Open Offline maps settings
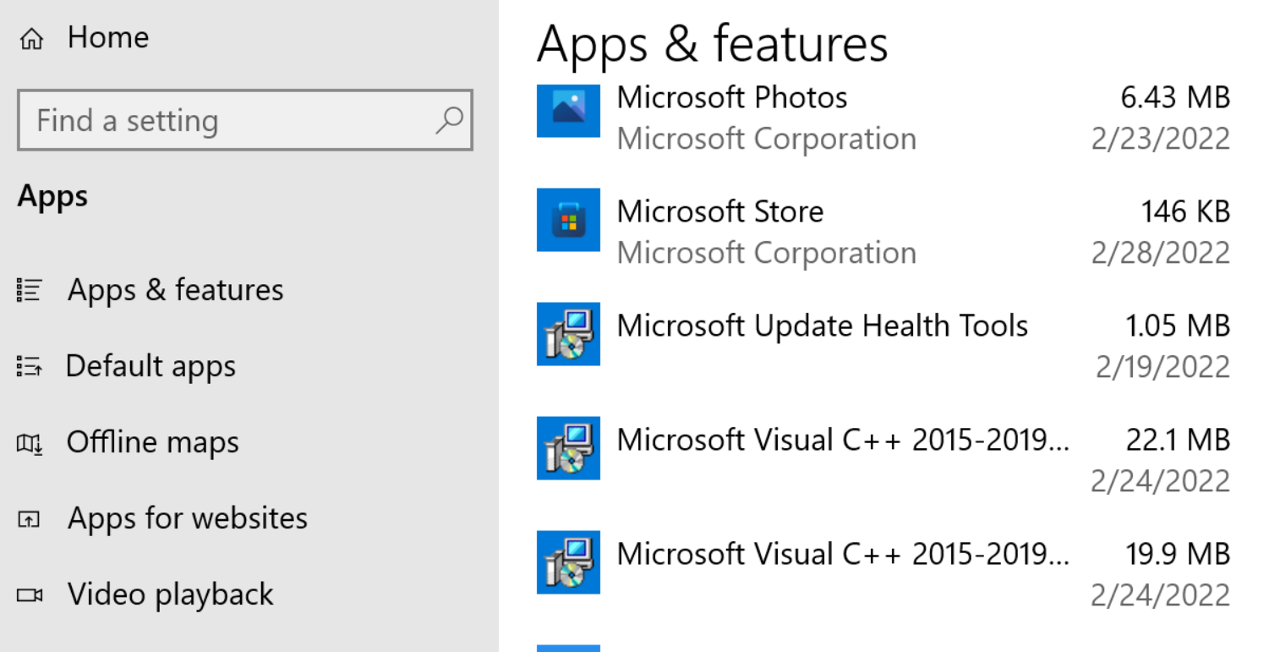 point(152,442)
